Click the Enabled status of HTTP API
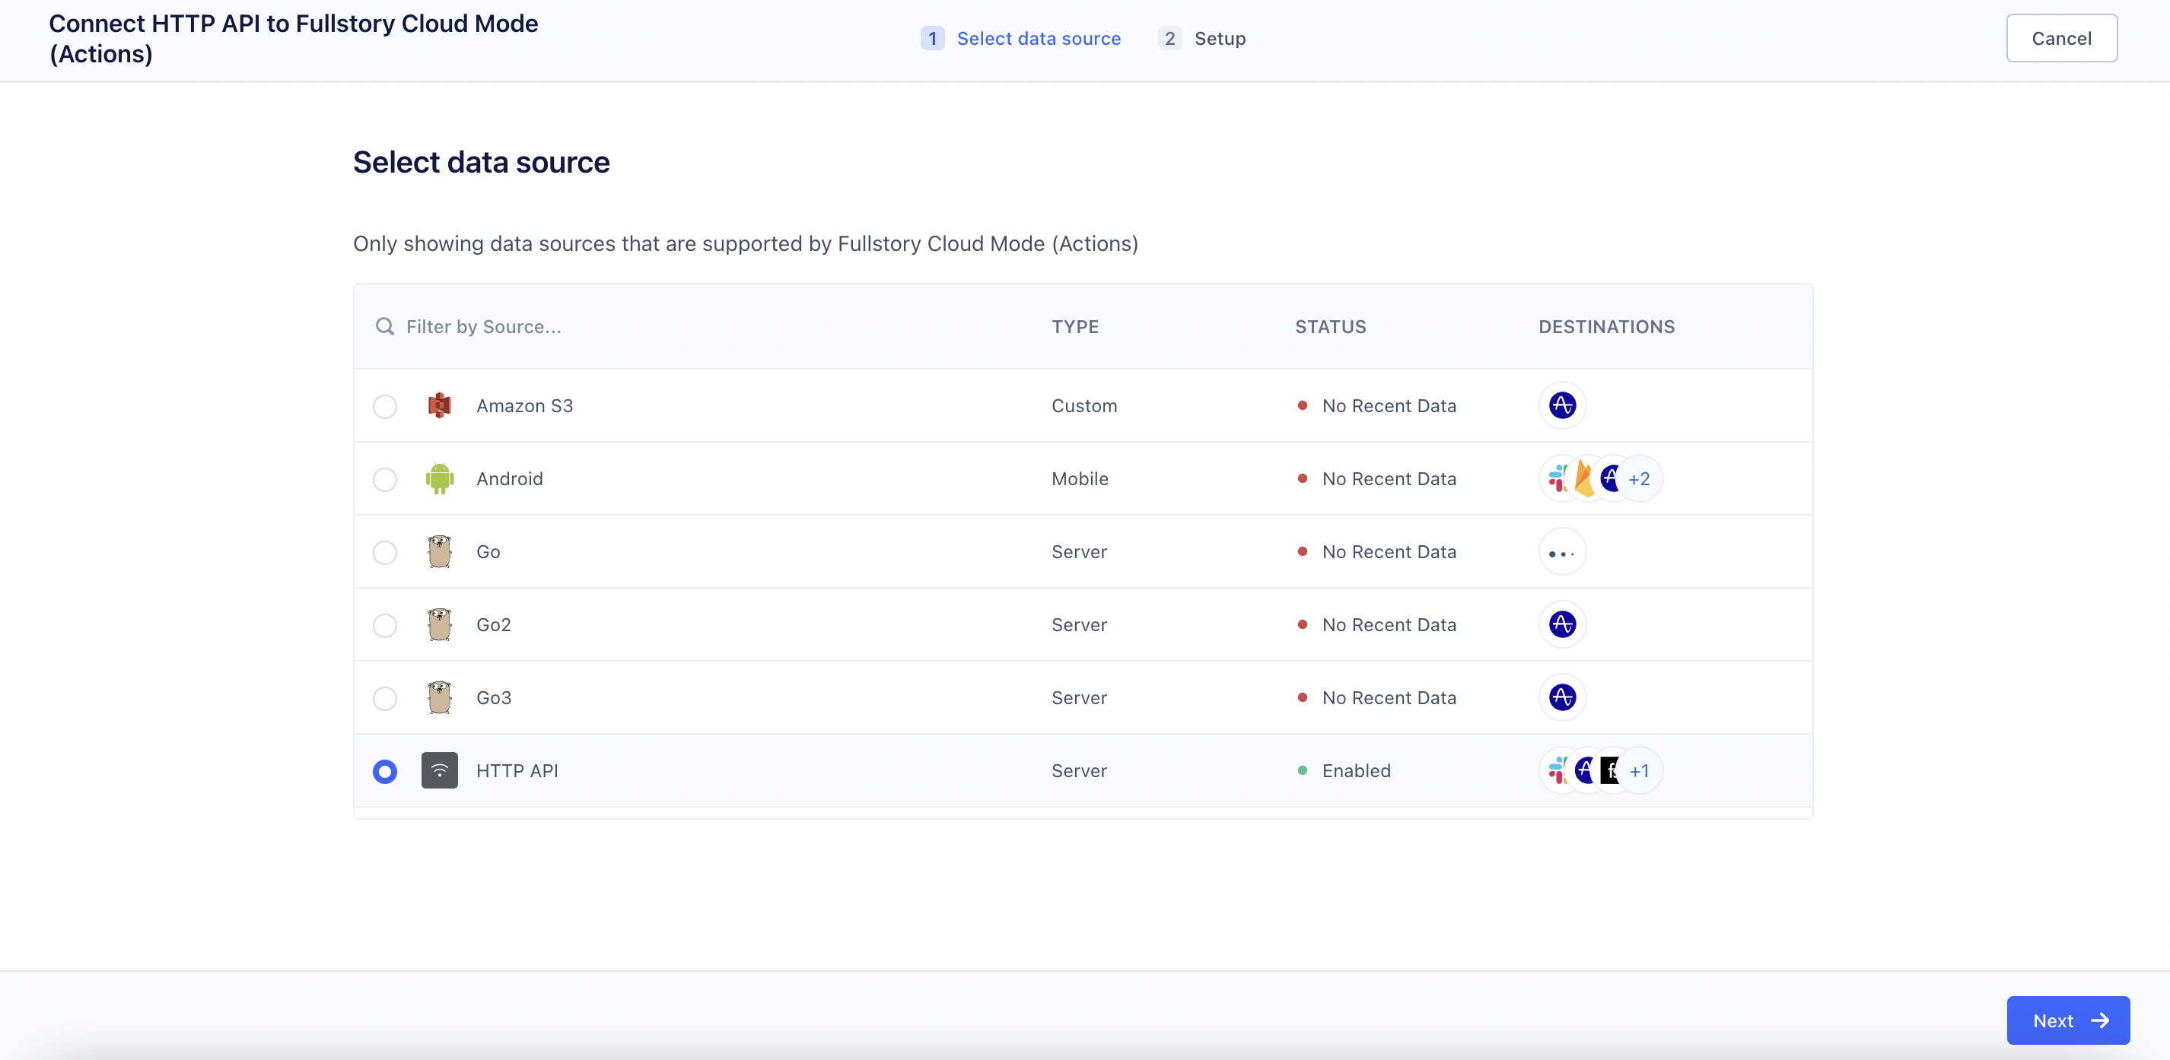 tap(1344, 771)
